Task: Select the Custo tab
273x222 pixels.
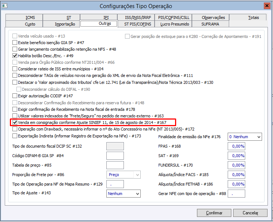Action: (24, 24)
